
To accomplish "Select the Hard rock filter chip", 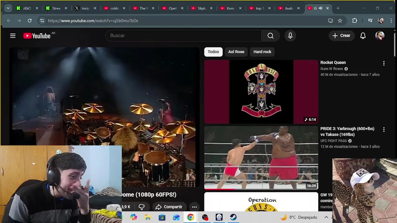I will 262,52.
